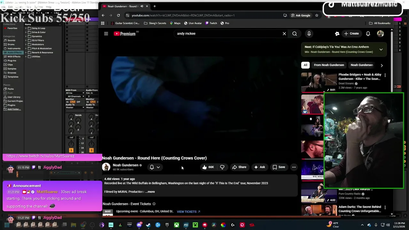
Task: Select the All filter chip
Action: pos(305,65)
